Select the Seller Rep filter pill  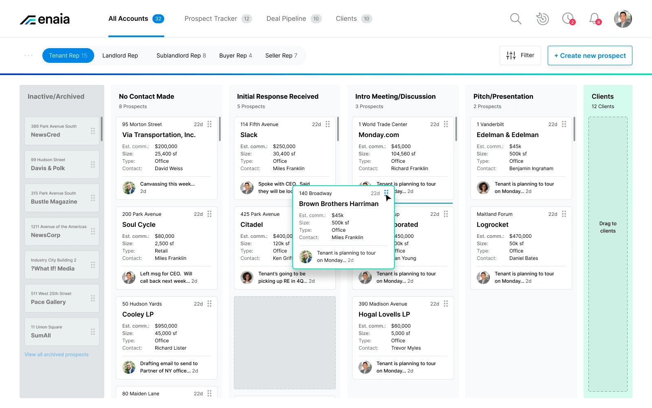[281, 55]
